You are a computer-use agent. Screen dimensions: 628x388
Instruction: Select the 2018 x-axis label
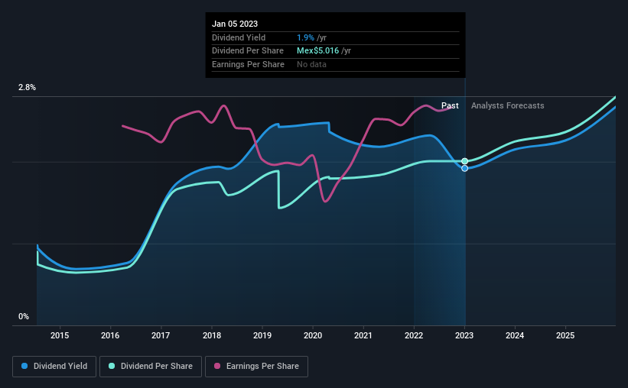point(212,335)
